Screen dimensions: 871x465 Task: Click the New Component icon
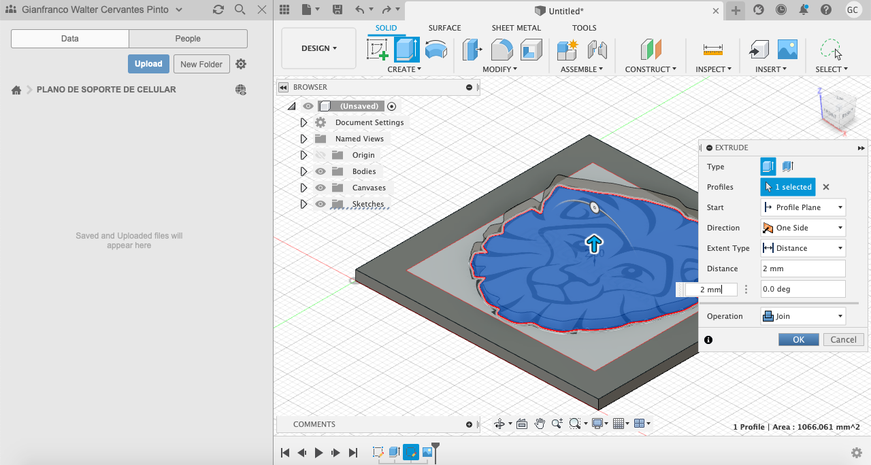[x=567, y=50]
